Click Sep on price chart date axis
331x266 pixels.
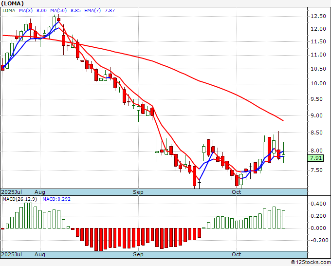coord(138,192)
